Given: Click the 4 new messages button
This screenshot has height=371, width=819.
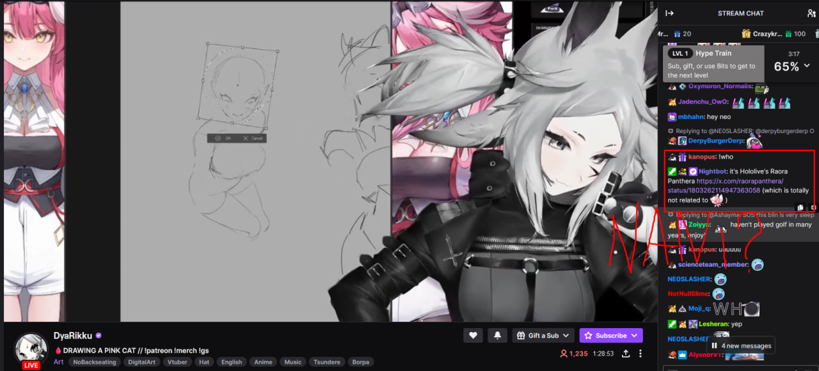Looking at the screenshot, I should 741,345.
